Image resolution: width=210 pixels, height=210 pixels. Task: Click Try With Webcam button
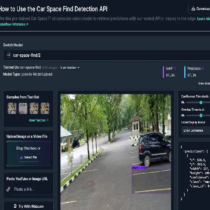(x=28, y=206)
